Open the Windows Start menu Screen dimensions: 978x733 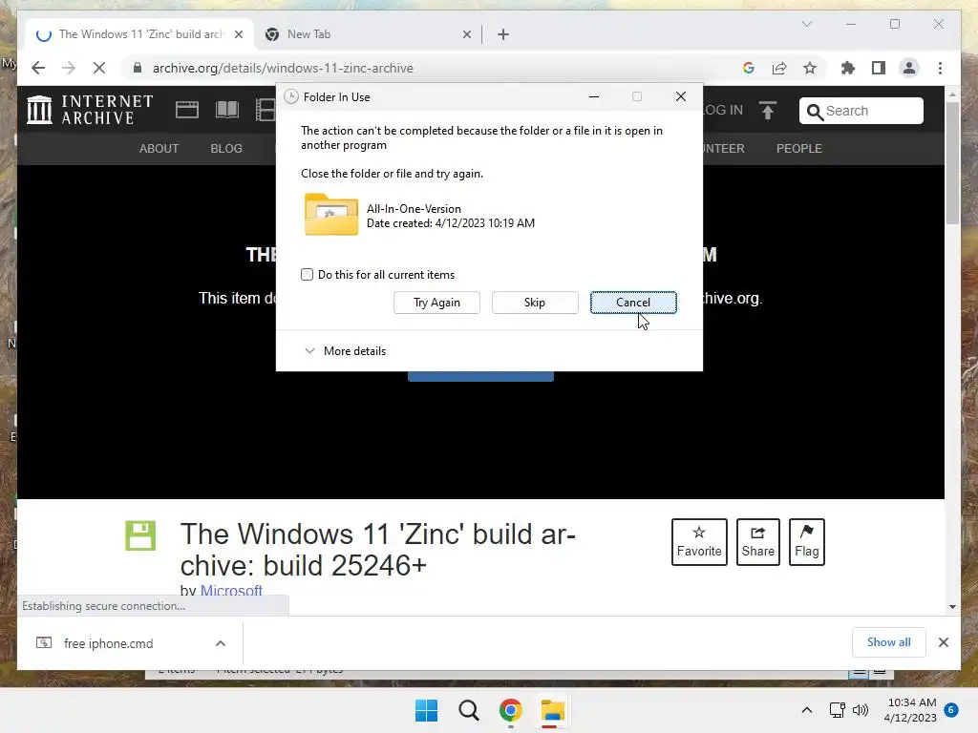[x=427, y=710]
